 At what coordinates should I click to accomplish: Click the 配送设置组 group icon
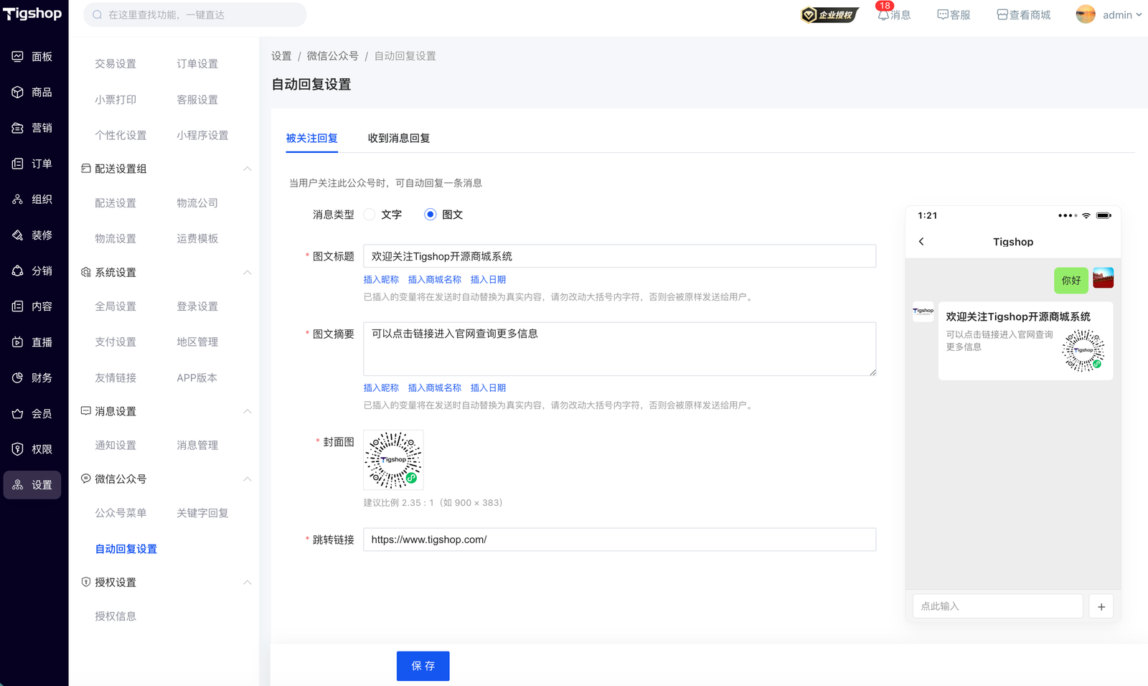click(86, 169)
